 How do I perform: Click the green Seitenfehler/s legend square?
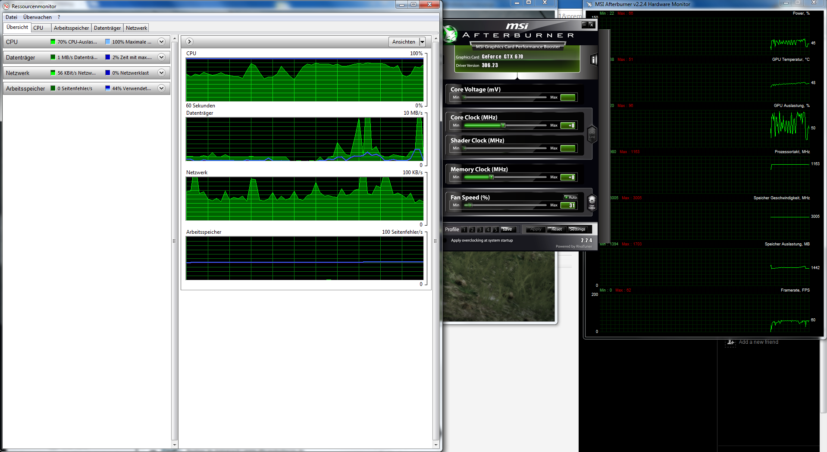(53, 88)
